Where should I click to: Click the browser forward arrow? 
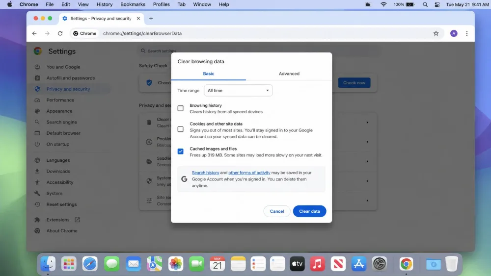(47, 33)
